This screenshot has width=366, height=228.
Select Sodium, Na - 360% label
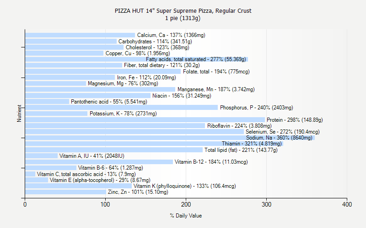279,138
